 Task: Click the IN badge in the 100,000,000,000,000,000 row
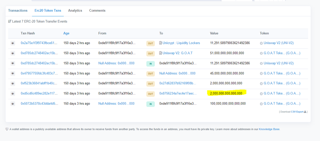(151, 104)
